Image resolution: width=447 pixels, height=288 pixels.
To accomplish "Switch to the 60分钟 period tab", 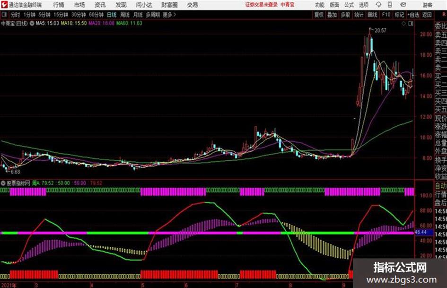I will 96,15.
